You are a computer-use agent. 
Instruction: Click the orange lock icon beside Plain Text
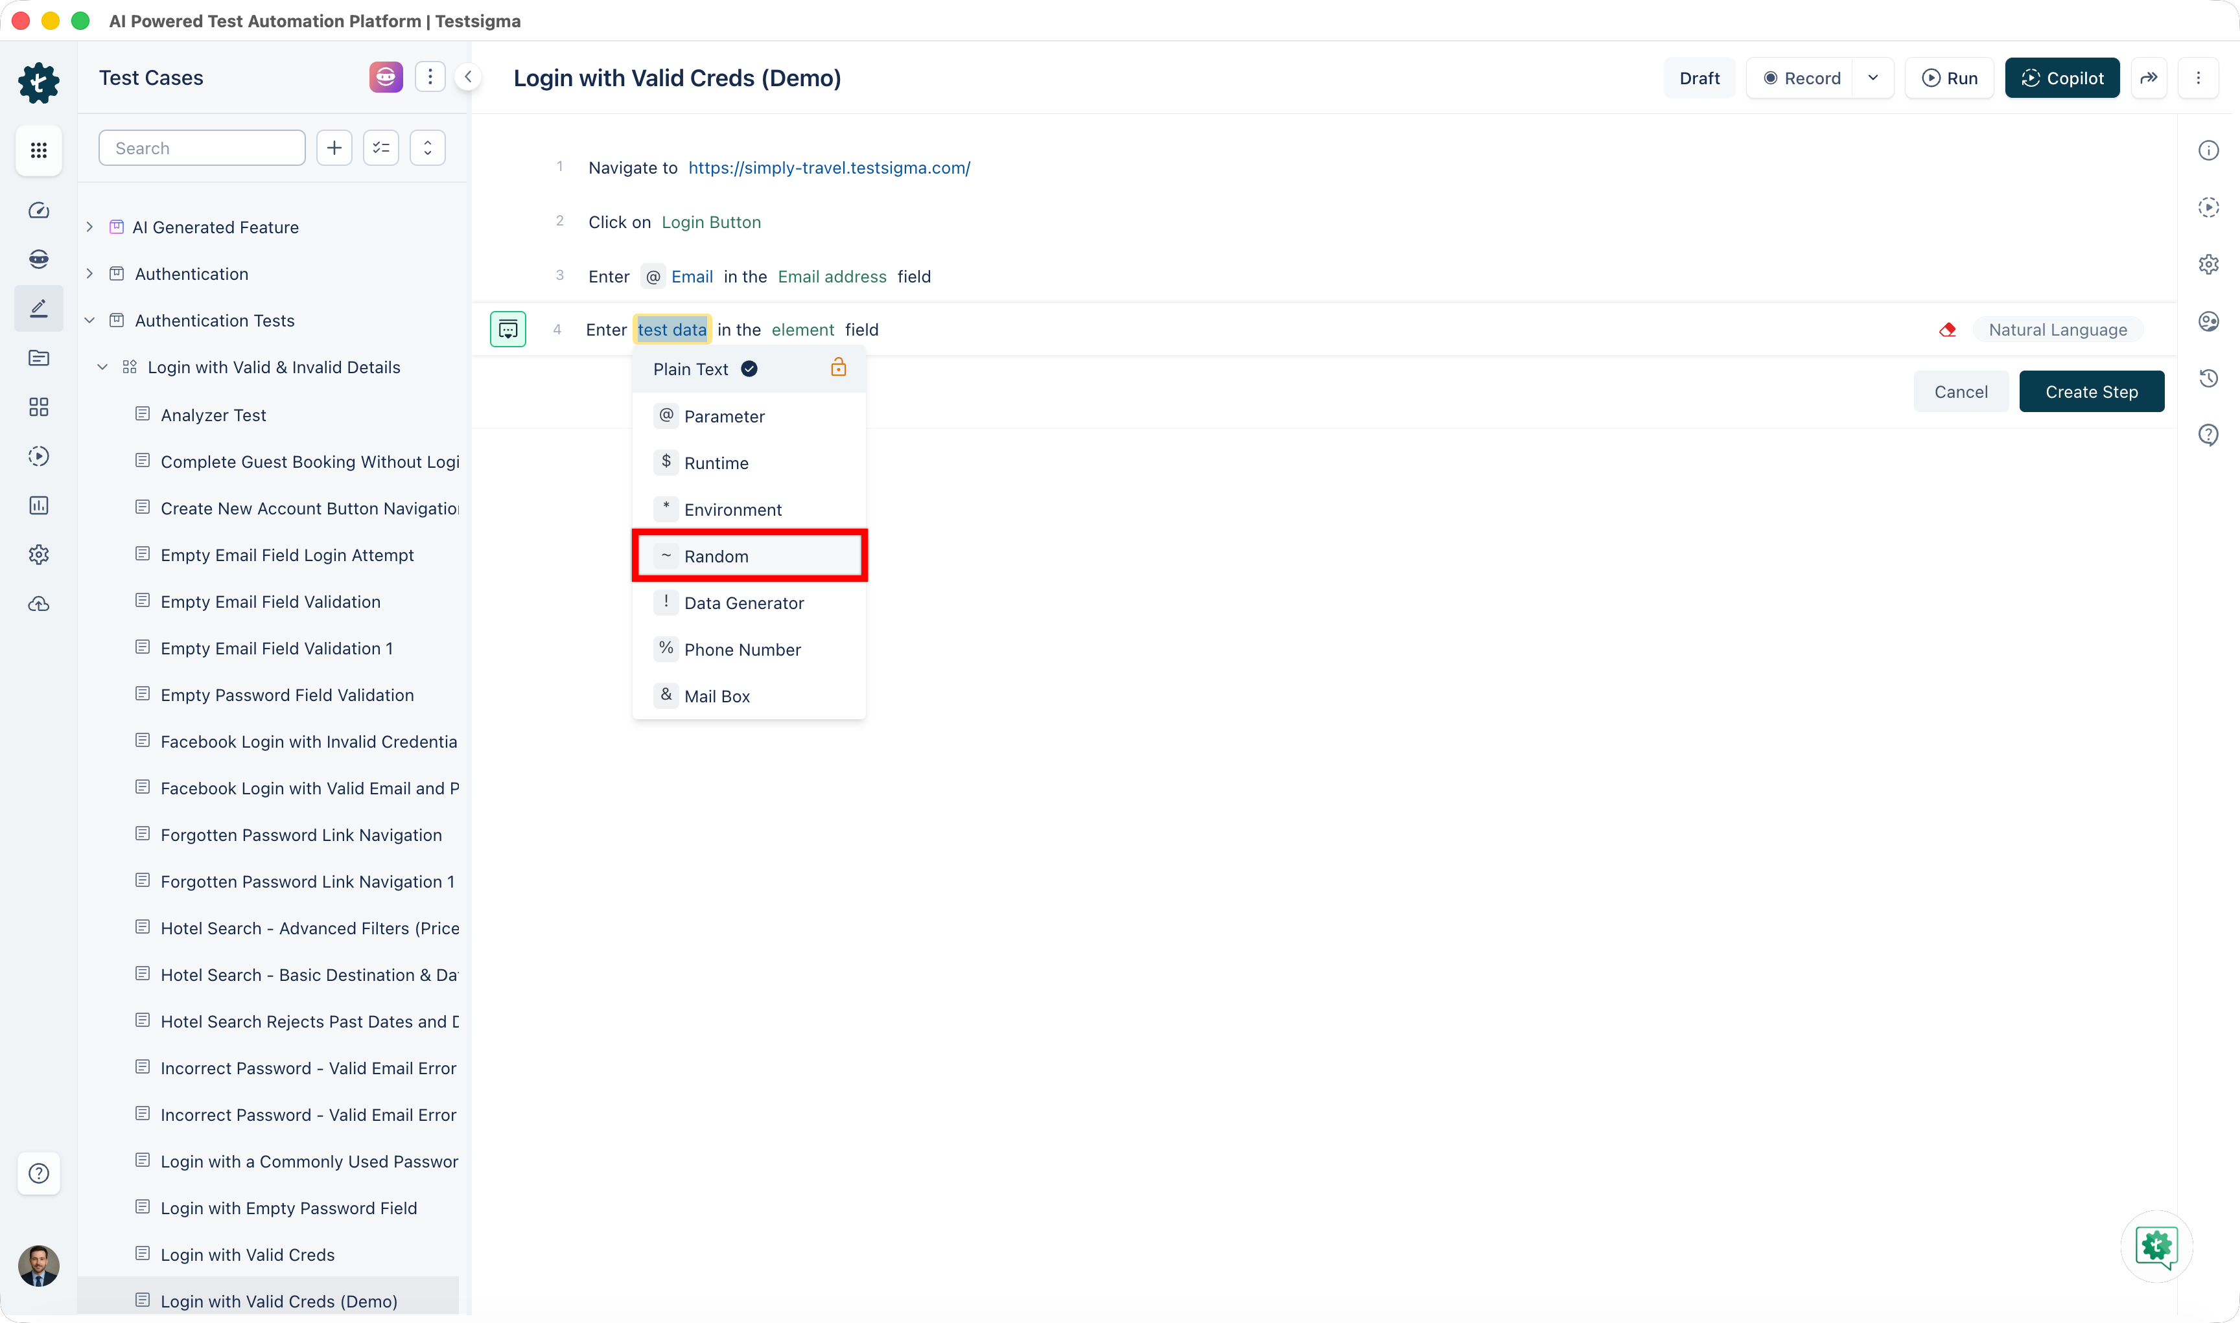838,367
